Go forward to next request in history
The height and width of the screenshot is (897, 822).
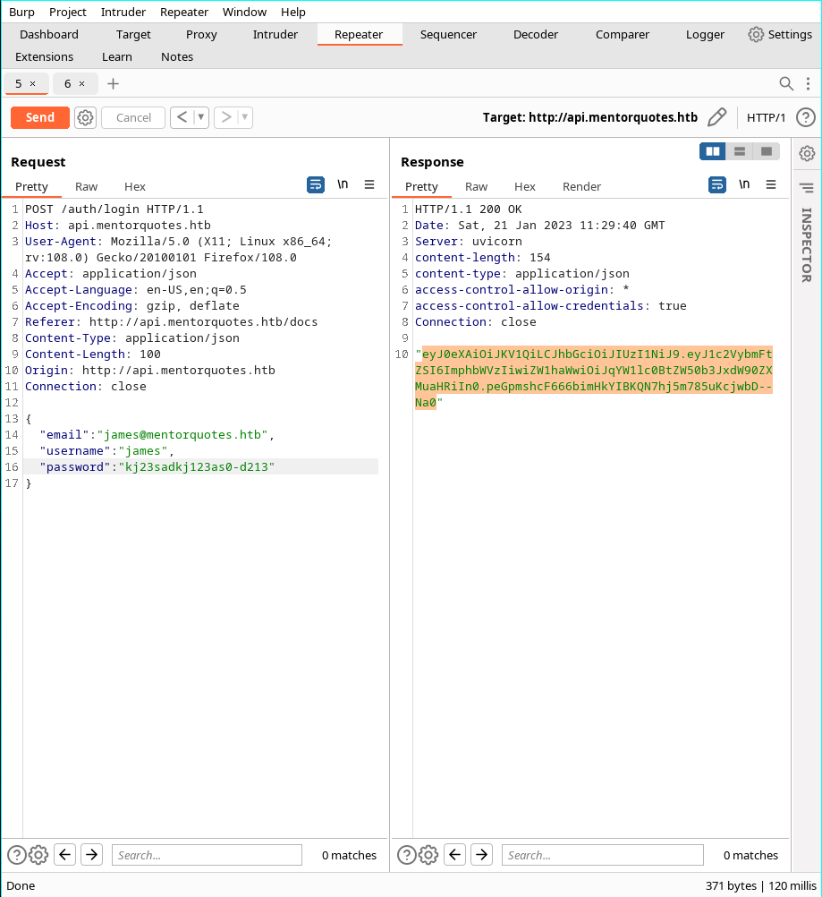226,117
